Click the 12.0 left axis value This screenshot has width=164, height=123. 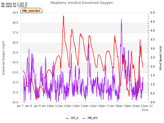point(15,83)
